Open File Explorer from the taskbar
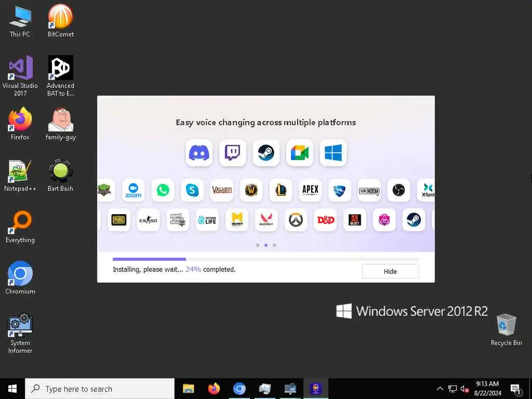The width and height of the screenshot is (532, 399). [188, 389]
